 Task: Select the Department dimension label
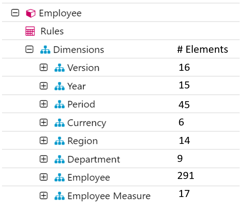point(93,159)
